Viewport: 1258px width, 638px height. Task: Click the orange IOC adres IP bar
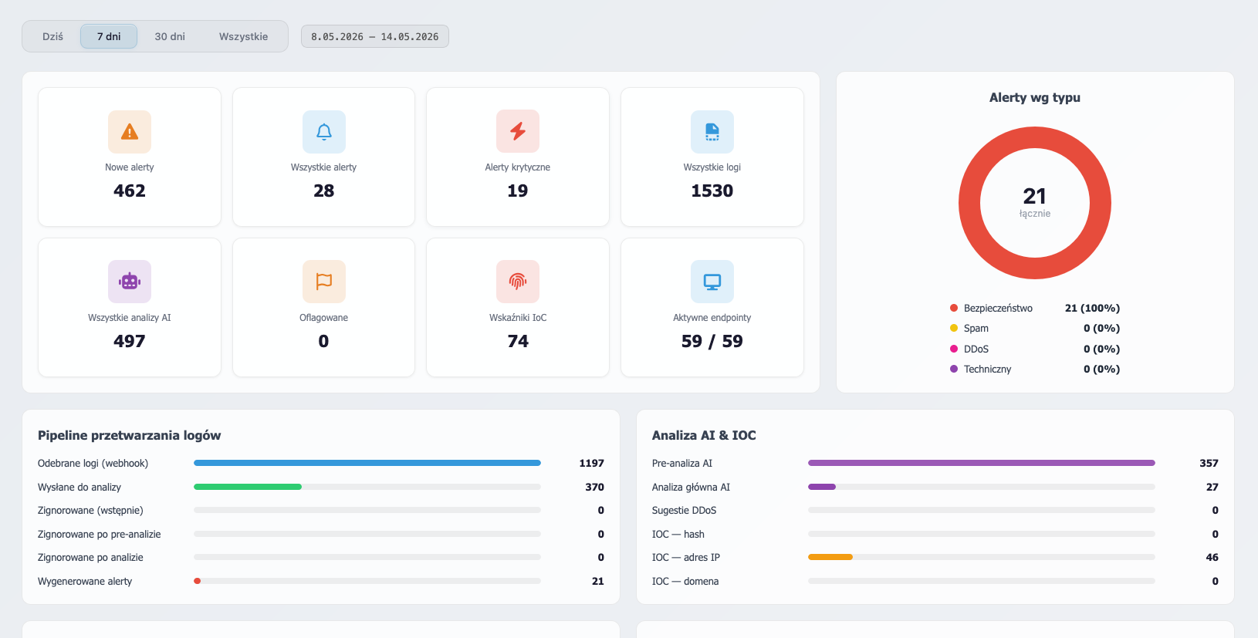tap(830, 557)
